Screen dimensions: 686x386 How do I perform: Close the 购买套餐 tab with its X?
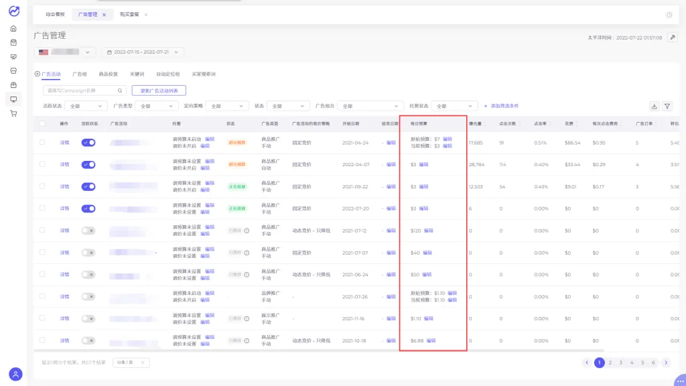click(x=146, y=15)
